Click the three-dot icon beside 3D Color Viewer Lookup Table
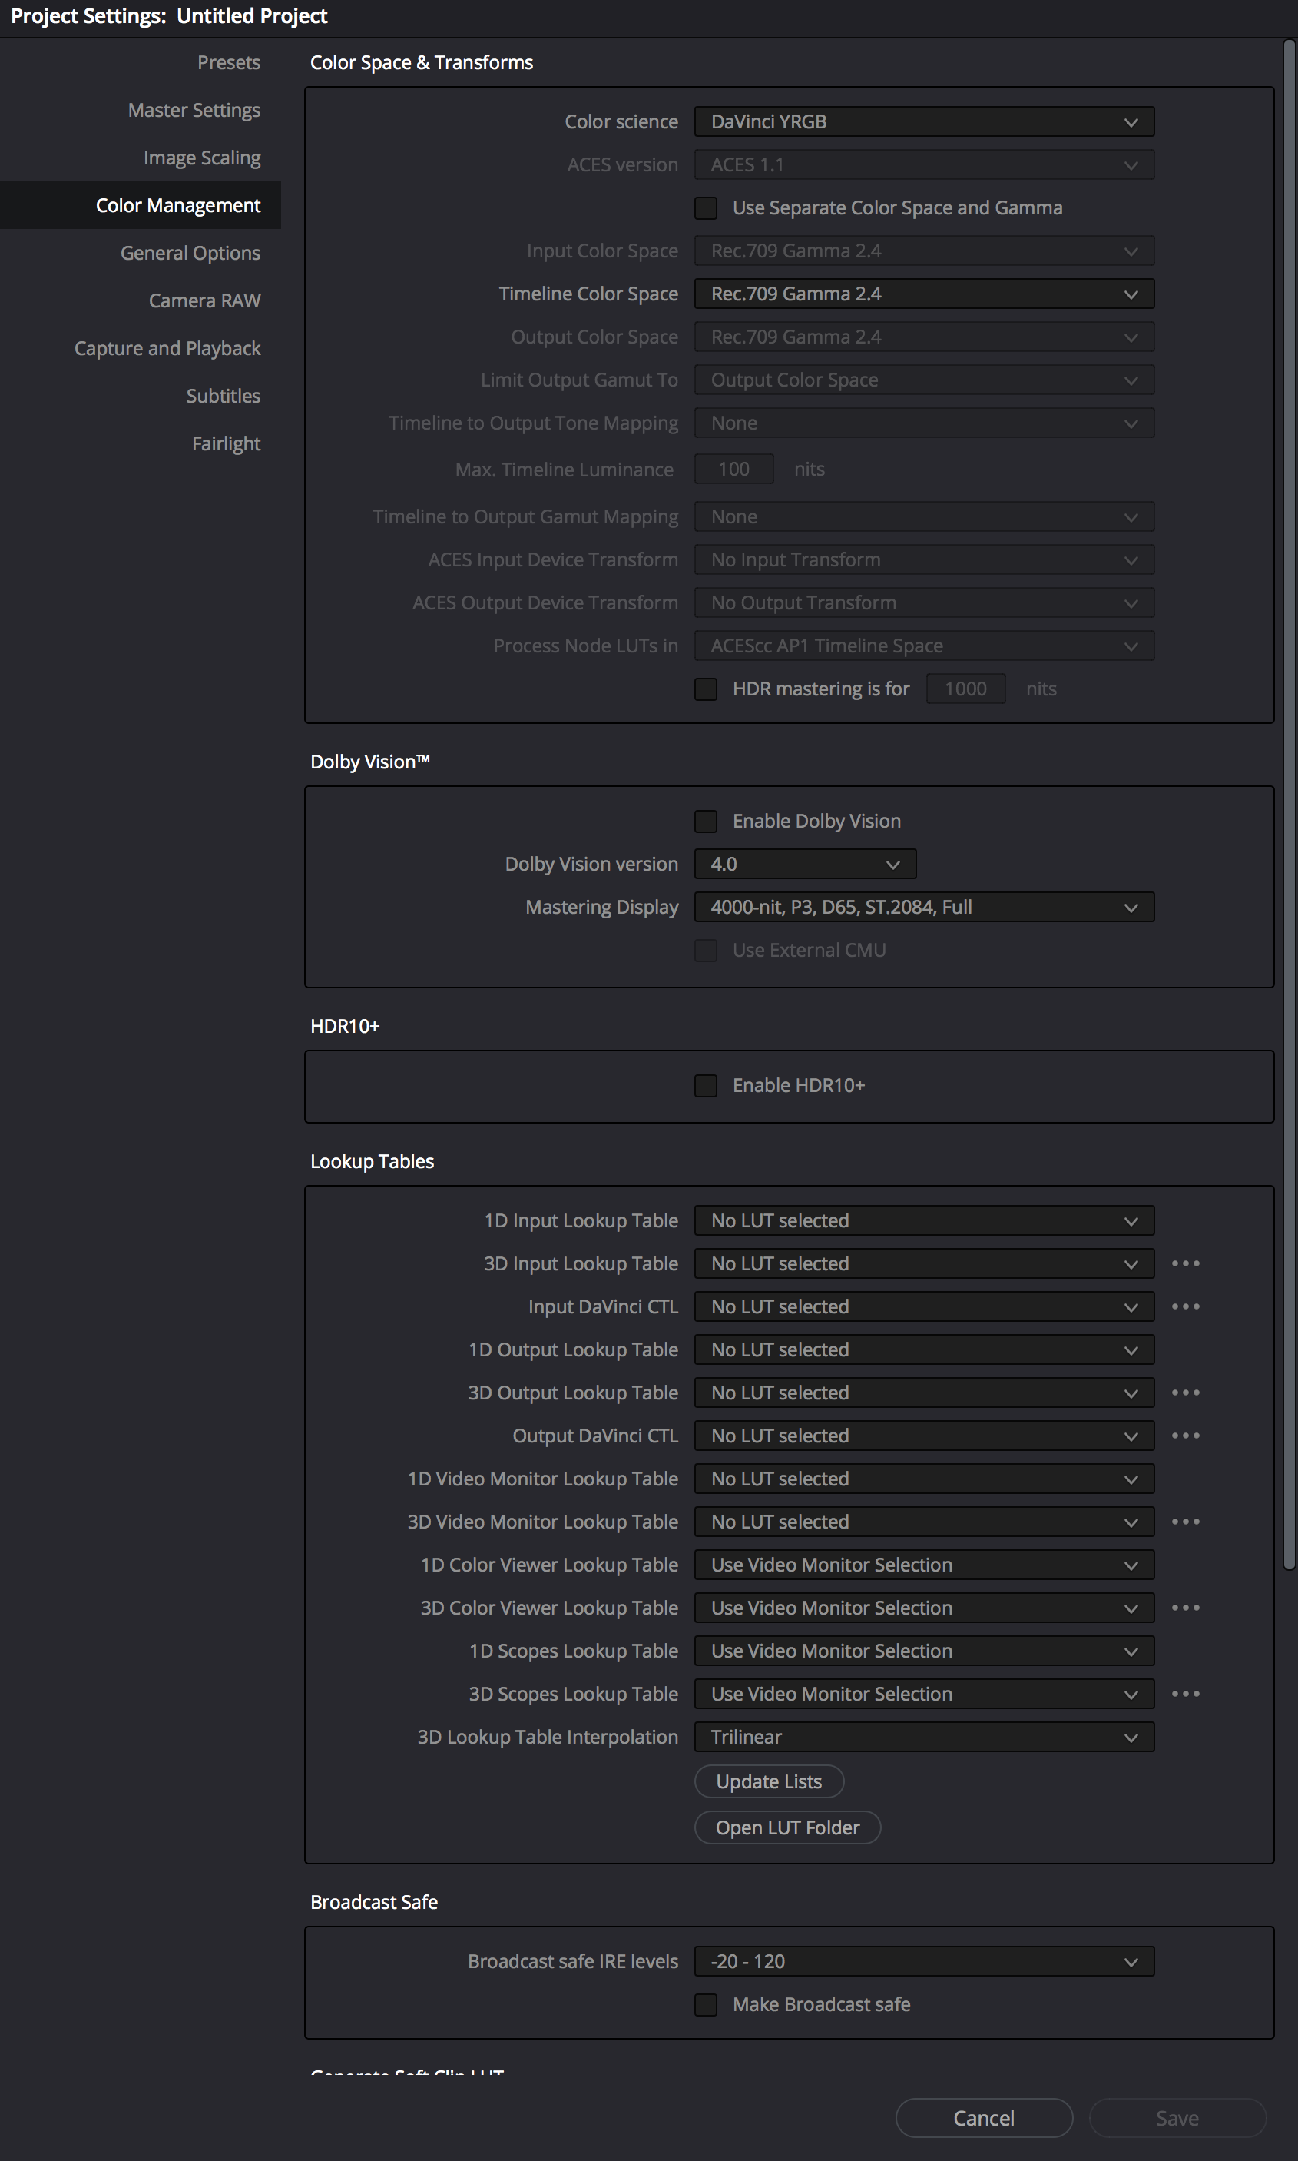The height and width of the screenshot is (2161, 1298). 1185,1608
